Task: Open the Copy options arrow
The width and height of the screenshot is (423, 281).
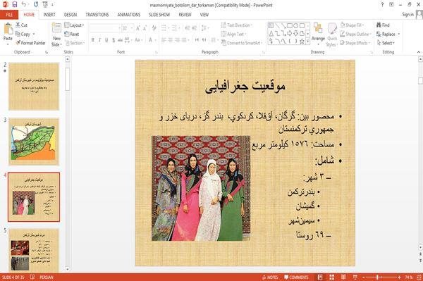Action: pyautogui.click(x=34, y=34)
